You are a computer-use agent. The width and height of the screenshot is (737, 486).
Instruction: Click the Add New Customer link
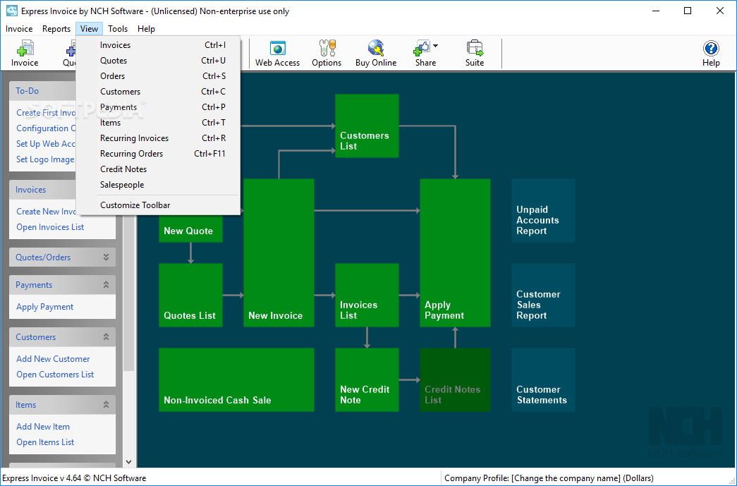point(53,358)
